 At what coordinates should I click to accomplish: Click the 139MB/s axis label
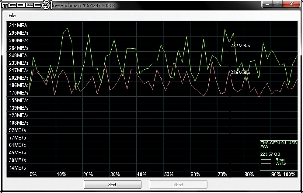coord(19,108)
